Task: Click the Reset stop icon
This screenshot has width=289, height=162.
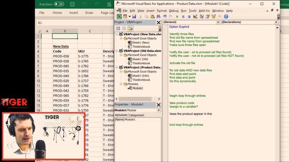Action: coord(189,17)
